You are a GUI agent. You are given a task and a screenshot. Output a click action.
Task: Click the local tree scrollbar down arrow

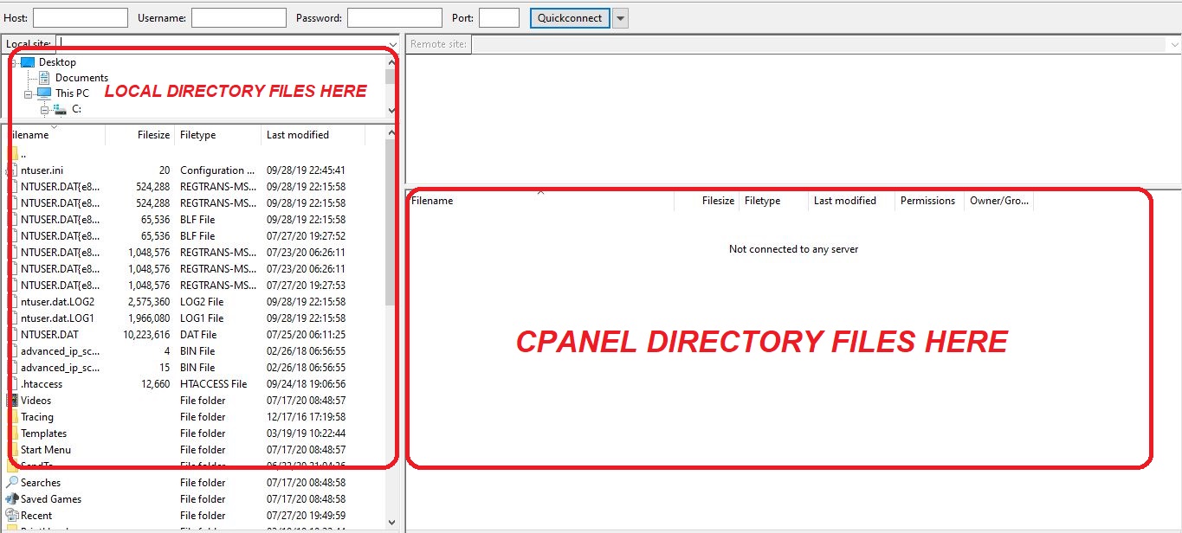point(392,110)
